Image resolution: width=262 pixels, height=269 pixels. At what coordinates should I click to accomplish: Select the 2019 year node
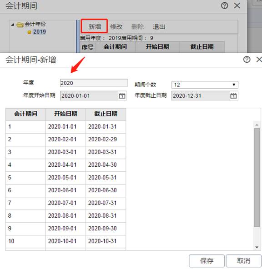pyautogui.click(x=39, y=32)
